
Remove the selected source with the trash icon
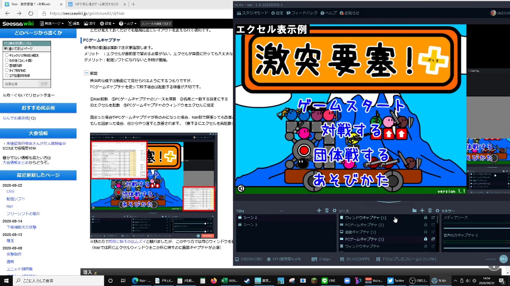click(x=430, y=211)
